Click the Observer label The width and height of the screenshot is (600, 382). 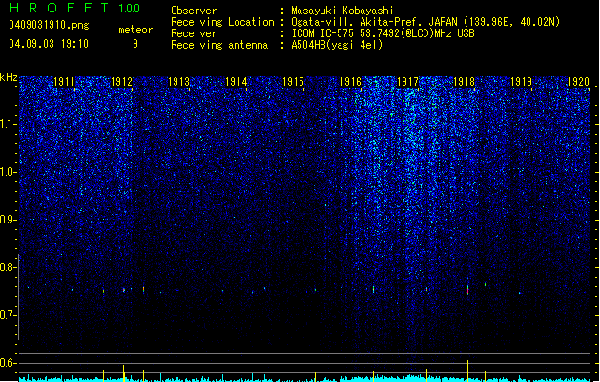(194, 11)
